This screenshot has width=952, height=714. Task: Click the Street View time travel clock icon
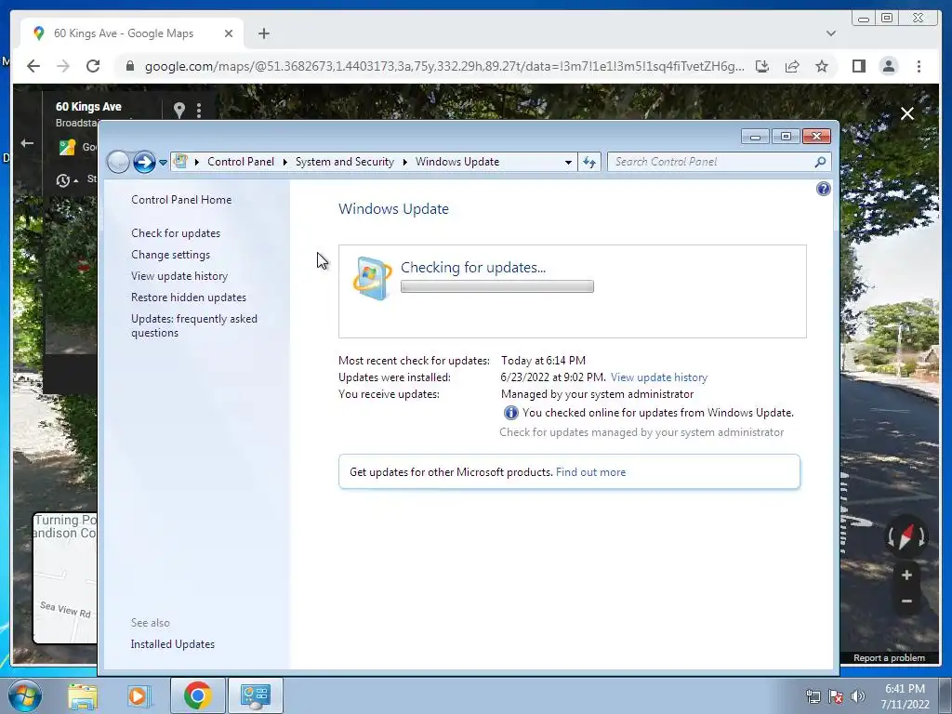[x=62, y=180]
